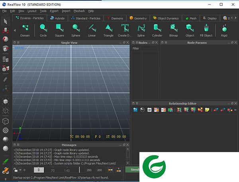This screenshot has width=239, height=182.
Task: Add a Spline emitter
Action: (141, 30)
